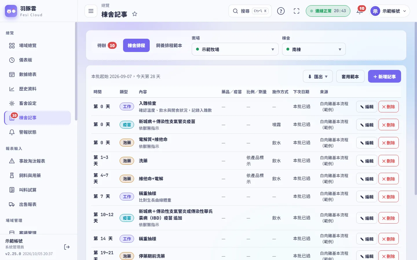Open the 案場 dropdown showing 示範牧場
Viewport: 417px width, 260px height.
pyautogui.click(x=235, y=49)
